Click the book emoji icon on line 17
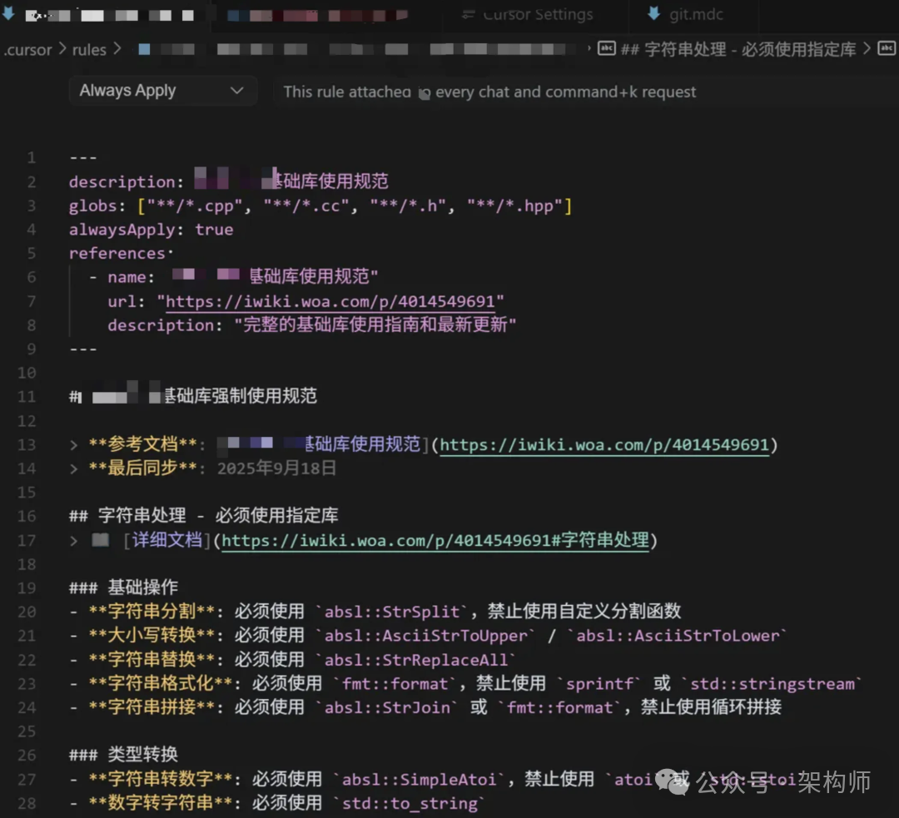This screenshot has height=818, width=899. pos(101,539)
